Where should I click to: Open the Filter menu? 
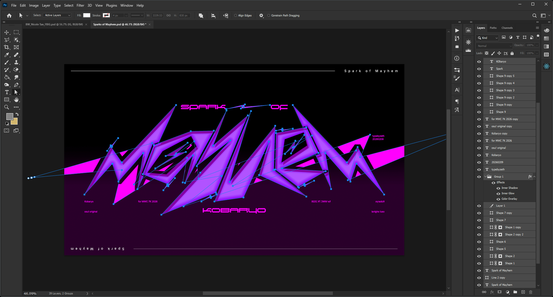[80, 5]
